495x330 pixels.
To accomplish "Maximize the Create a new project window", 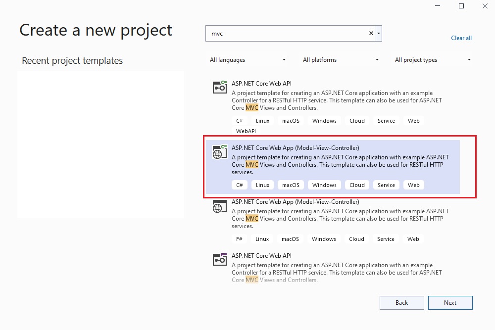I will tap(461, 6).
